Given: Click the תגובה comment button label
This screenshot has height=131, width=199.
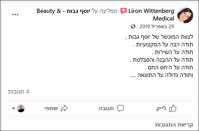Looking at the screenshot, I should coord(106,109).
